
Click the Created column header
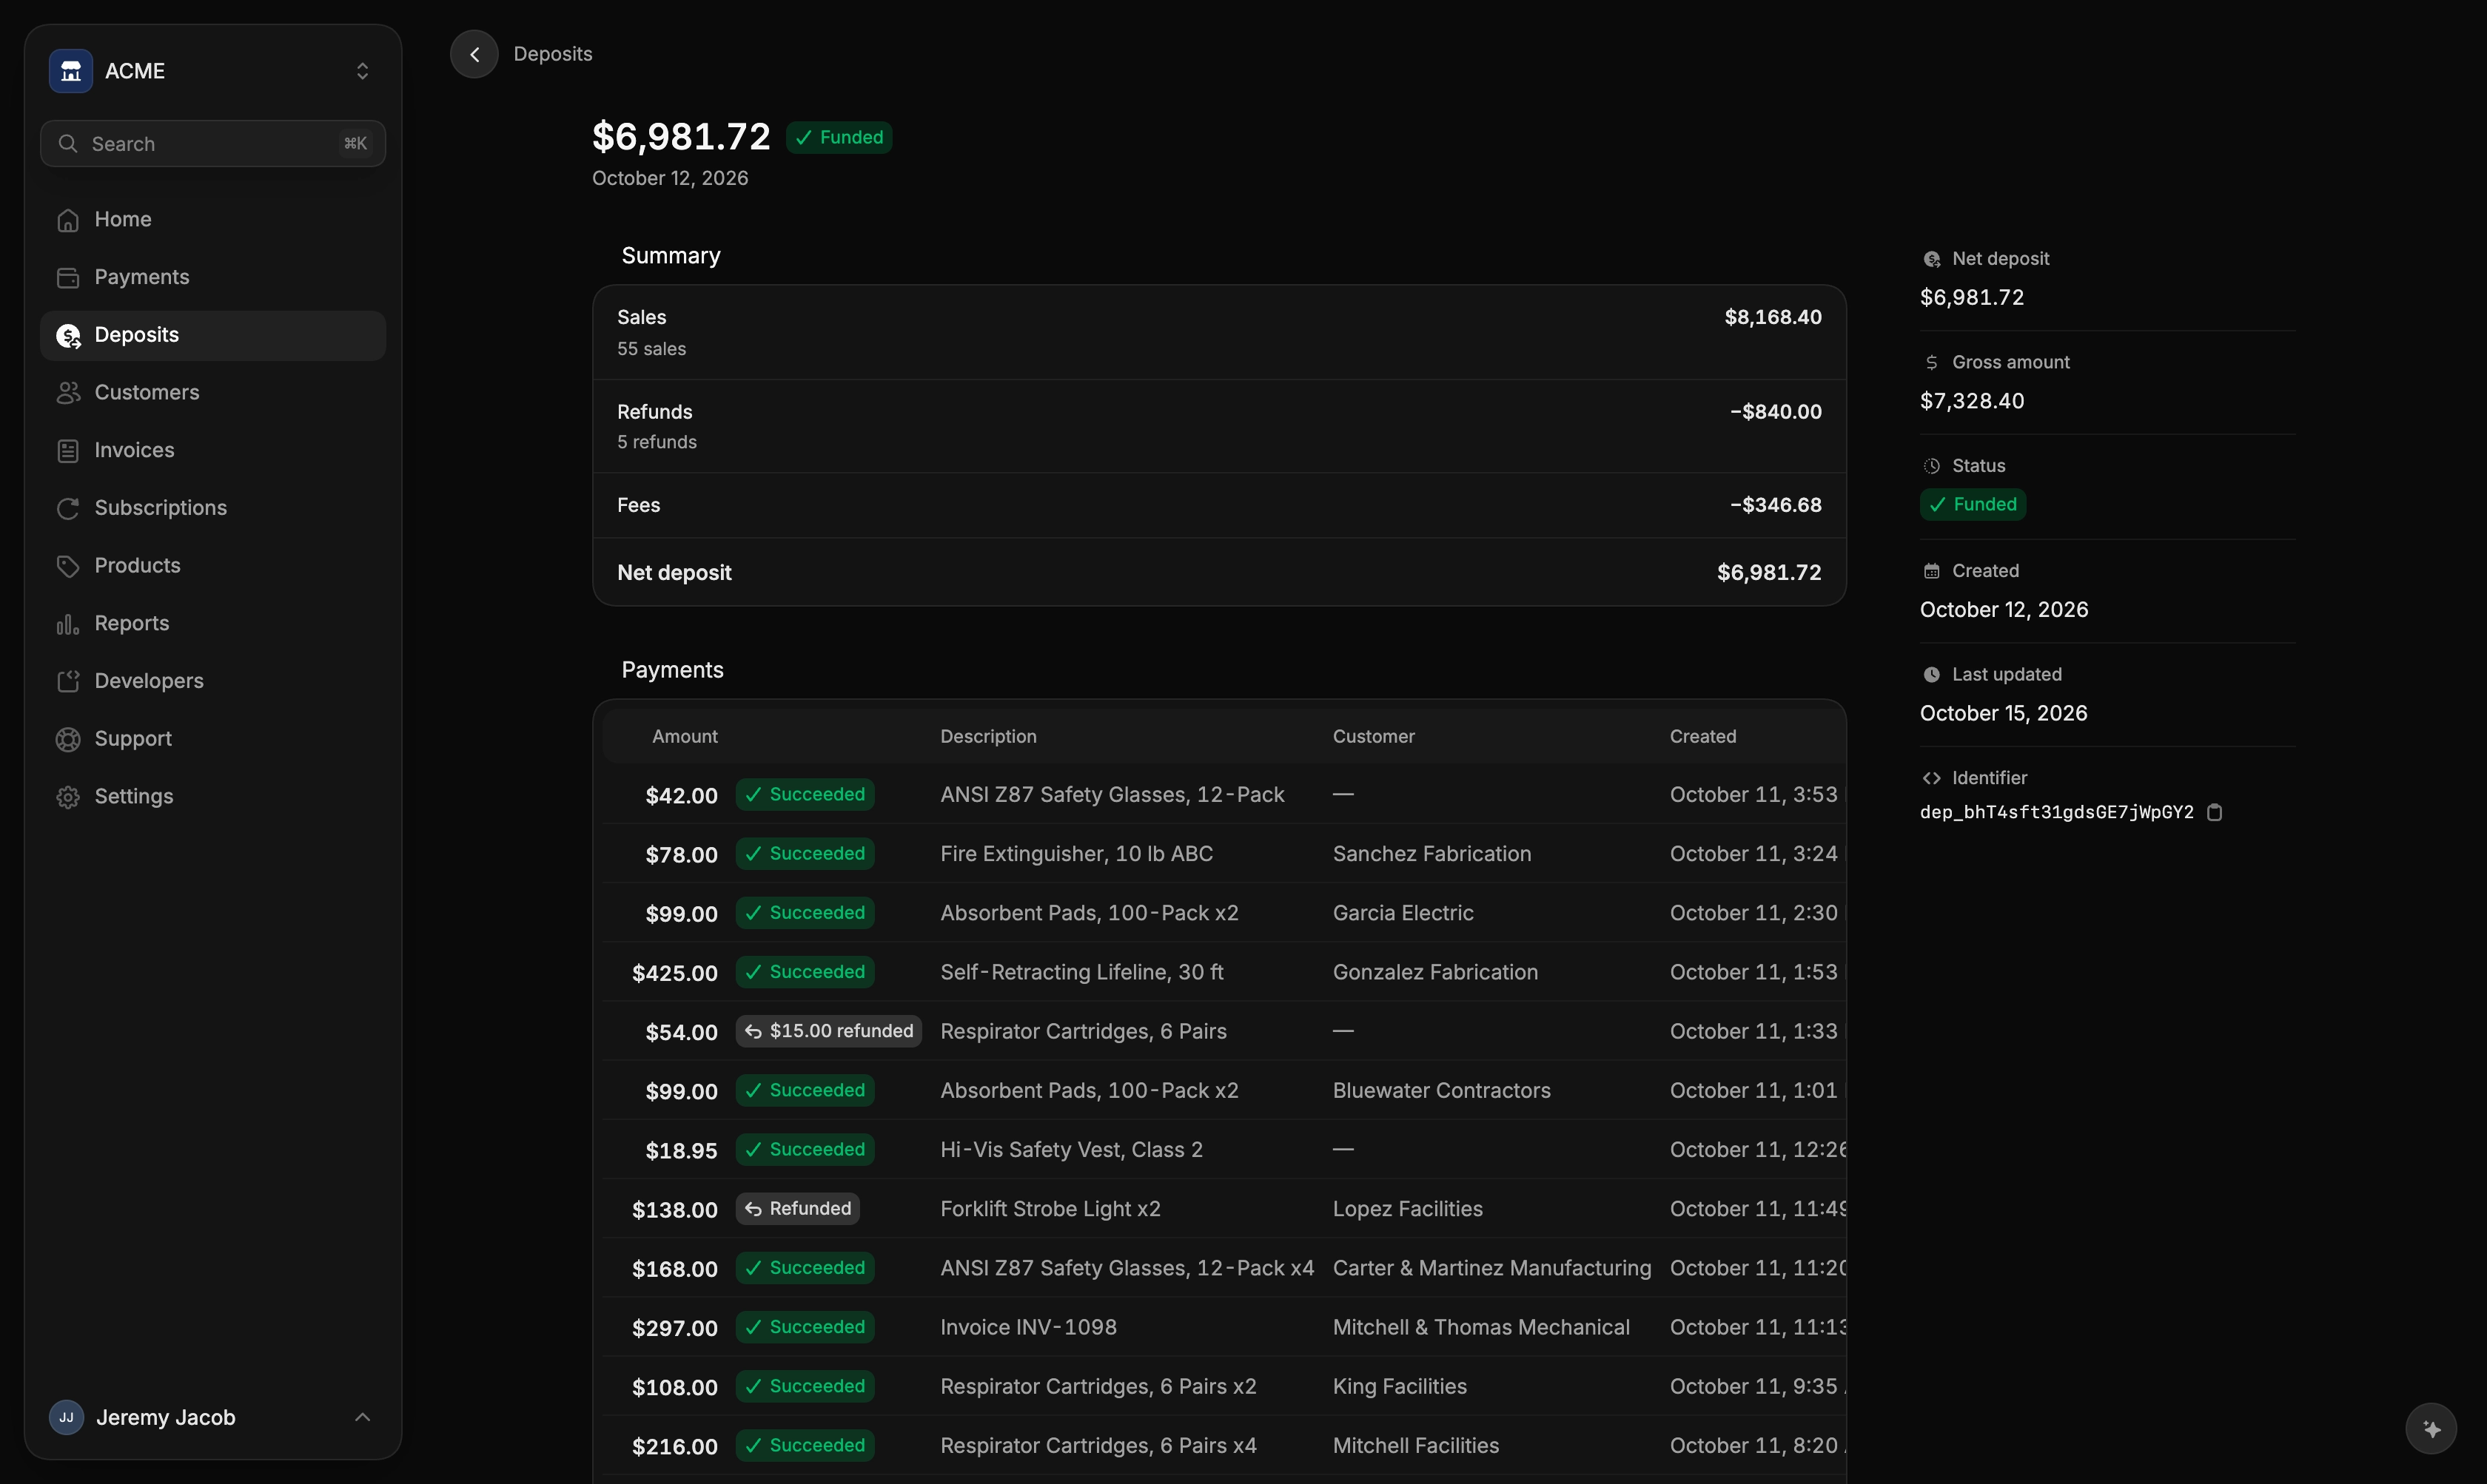[x=1702, y=737]
